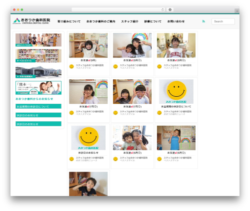Click author スタッフ@おおつか歯科医院 on お盆期間 post card
Image resolution: width=250 pixels, height=211 pixels.
click(177, 112)
